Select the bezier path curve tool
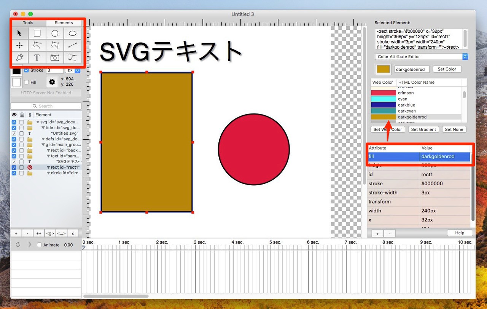 click(x=72, y=57)
